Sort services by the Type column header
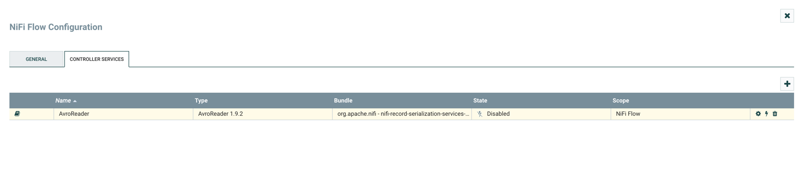803x180 pixels. (201, 101)
